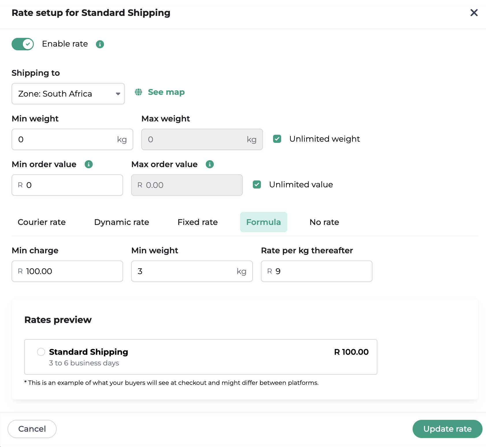Switch to the Dynamic rate tab
This screenshot has width=486, height=447.
pyautogui.click(x=122, y=222)
